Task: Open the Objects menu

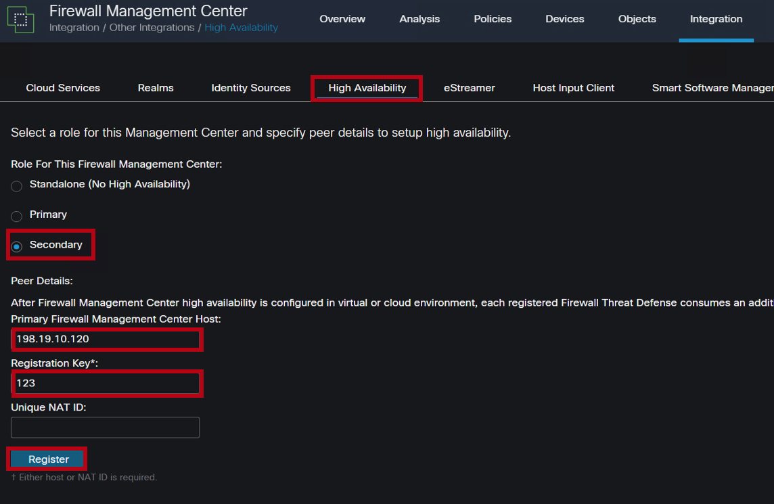Action: tap(637, 19)
